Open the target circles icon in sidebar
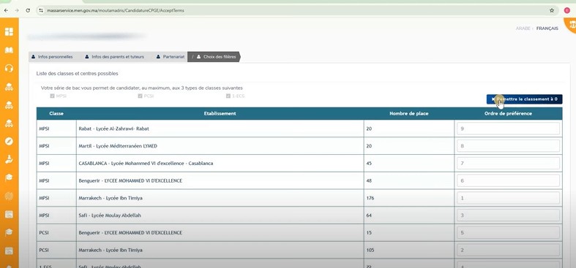This screenshot has height=268, width=576. point(9,196)
